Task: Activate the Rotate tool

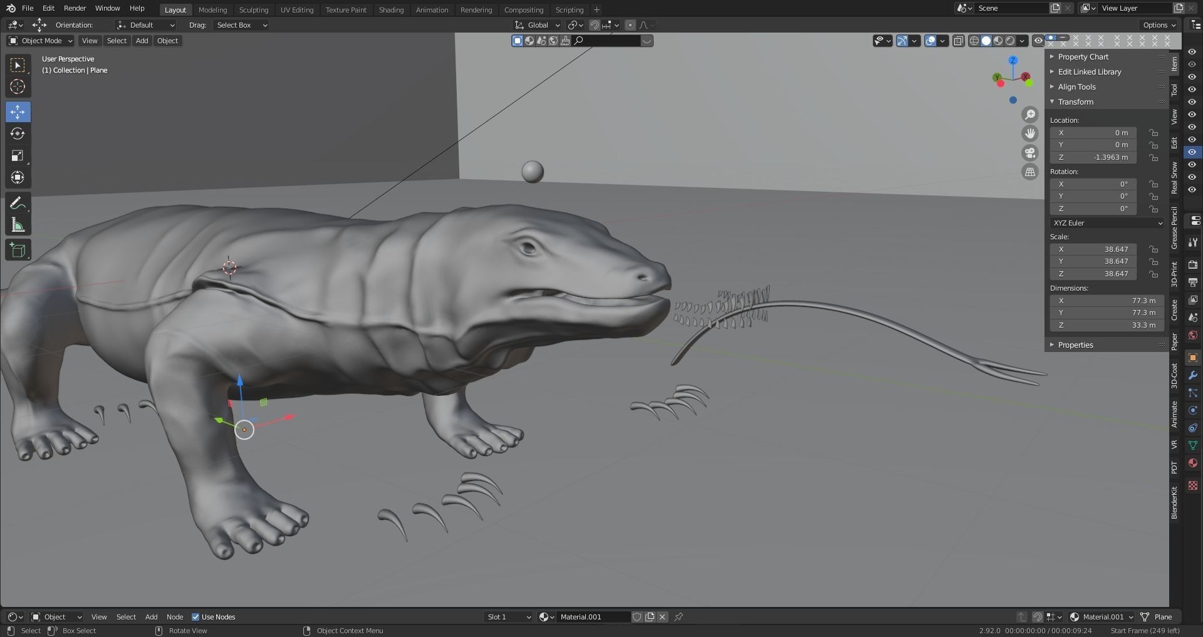Action: (x=18, y=134)
